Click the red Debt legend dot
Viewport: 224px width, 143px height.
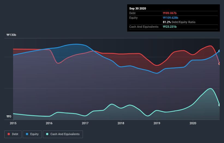tap(9, 134)
